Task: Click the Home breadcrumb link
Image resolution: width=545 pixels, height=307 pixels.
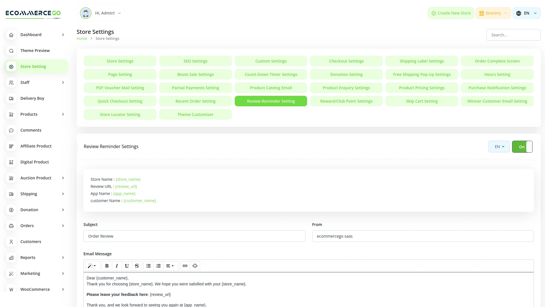Action: 82,38
